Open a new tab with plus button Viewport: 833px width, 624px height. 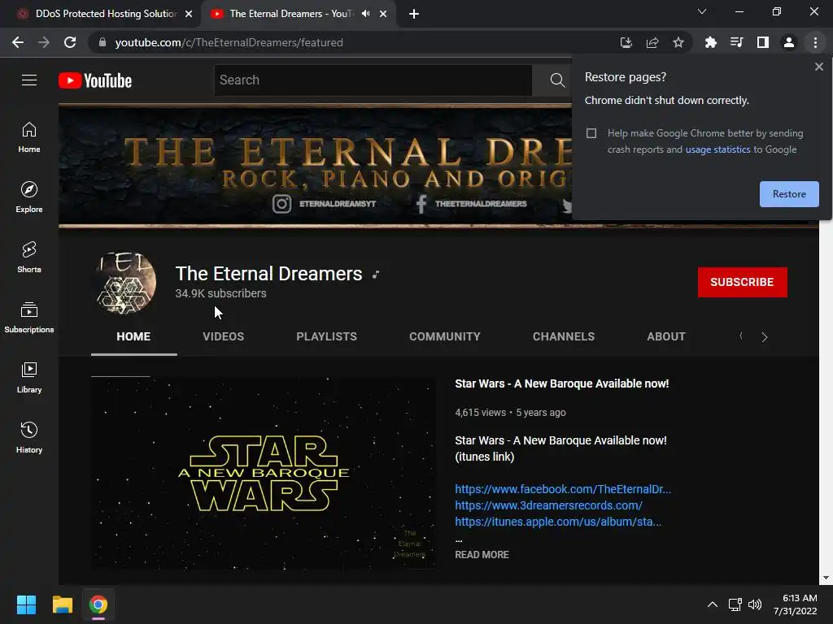point(414,14)
